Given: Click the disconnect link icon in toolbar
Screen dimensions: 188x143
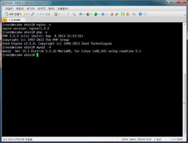Looking at the screenshot, I should 32,14.
